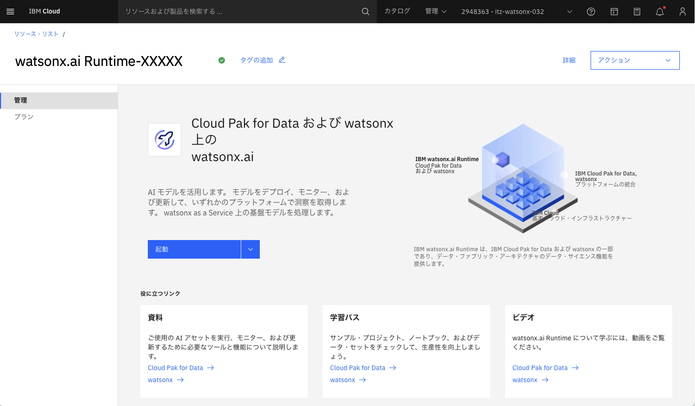Click the pencil edit tag icon
The image size is (695, 406).
click(282, 60)
